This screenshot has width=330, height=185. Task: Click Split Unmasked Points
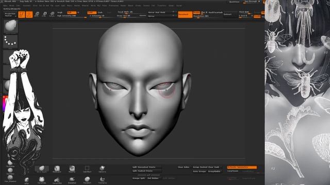tap(146, 167)
